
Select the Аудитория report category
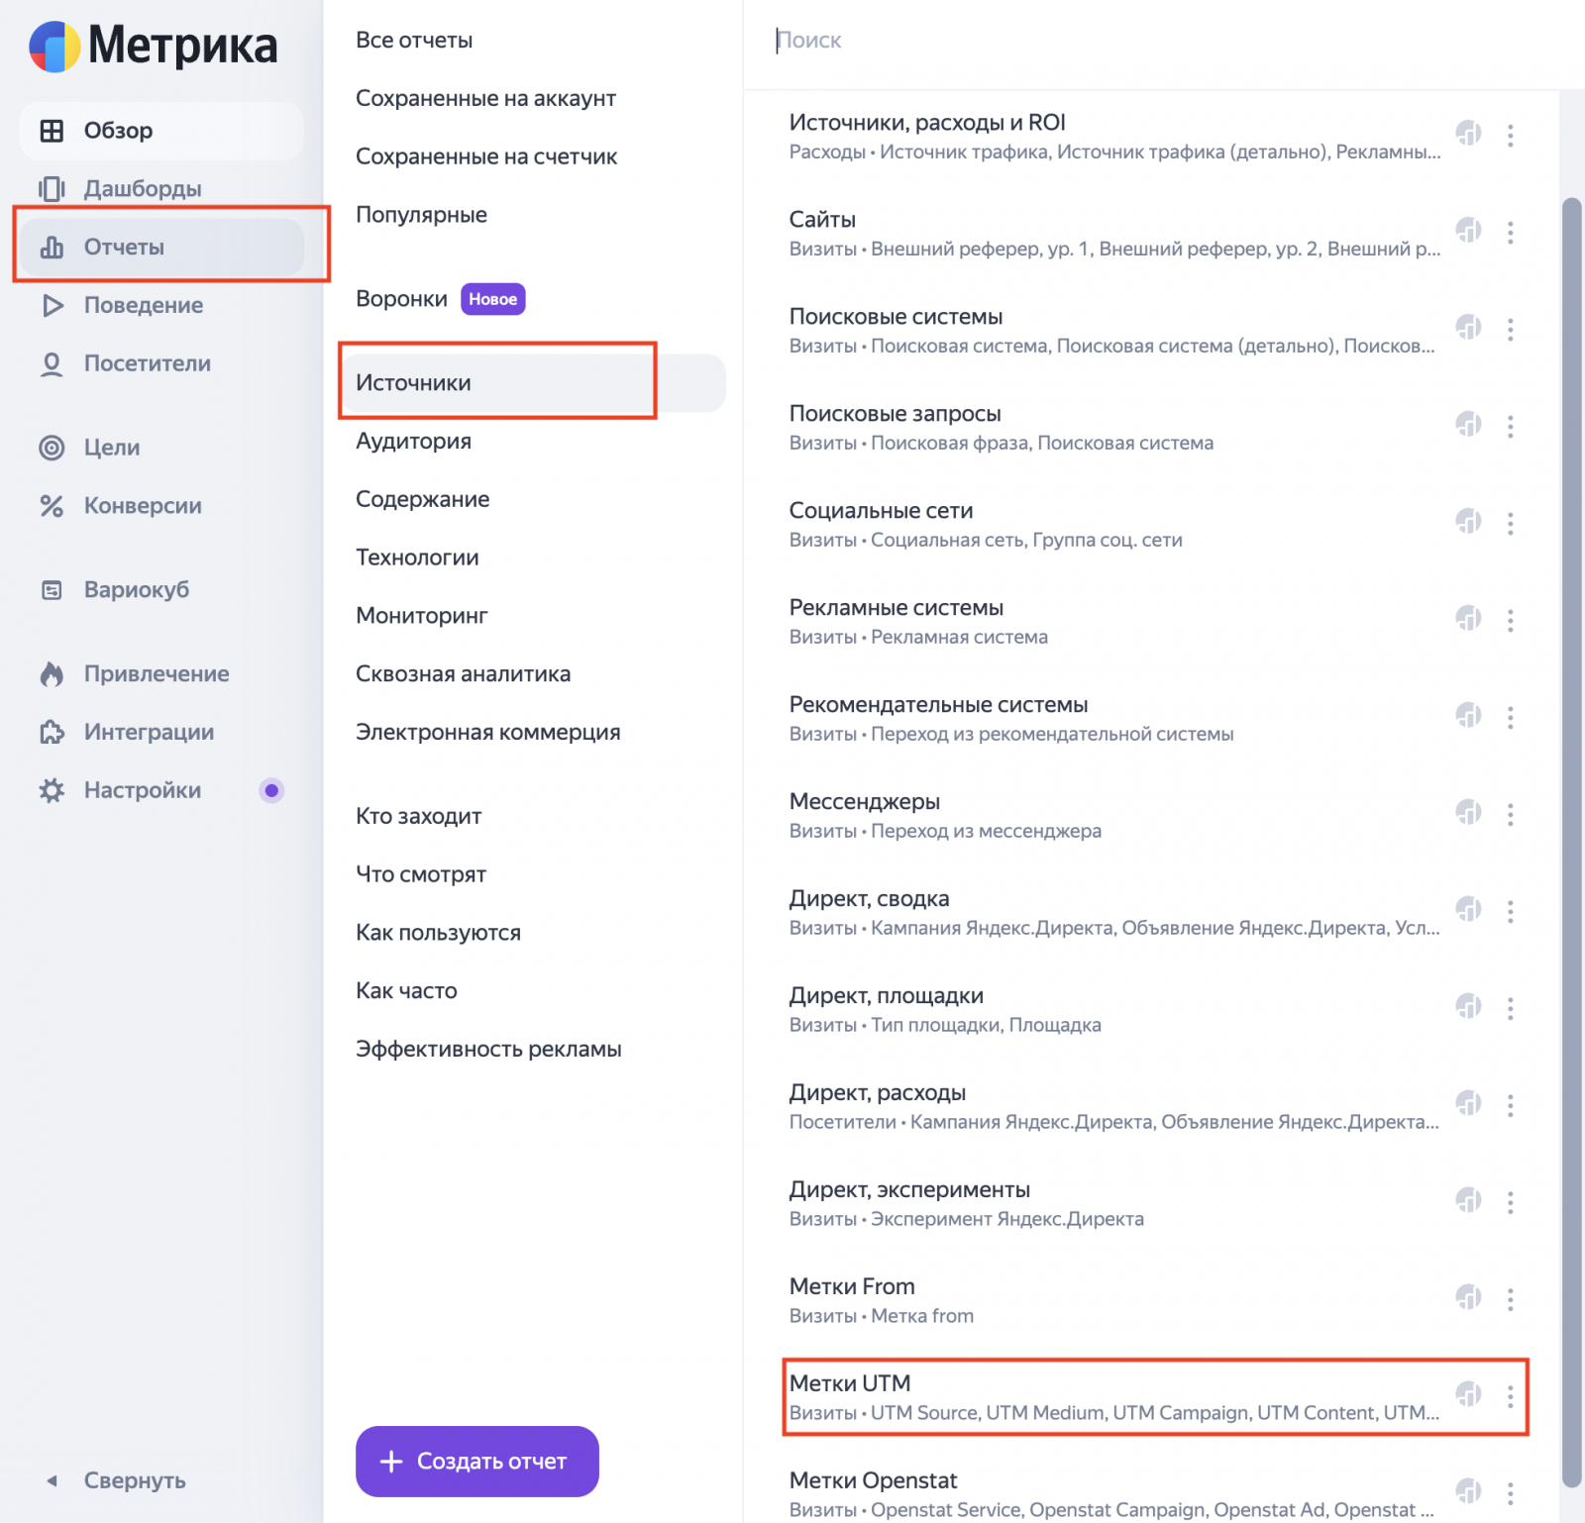click(x=413, y=441)
